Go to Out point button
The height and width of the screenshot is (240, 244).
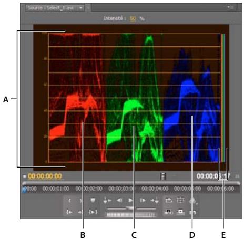click(80, 212)
